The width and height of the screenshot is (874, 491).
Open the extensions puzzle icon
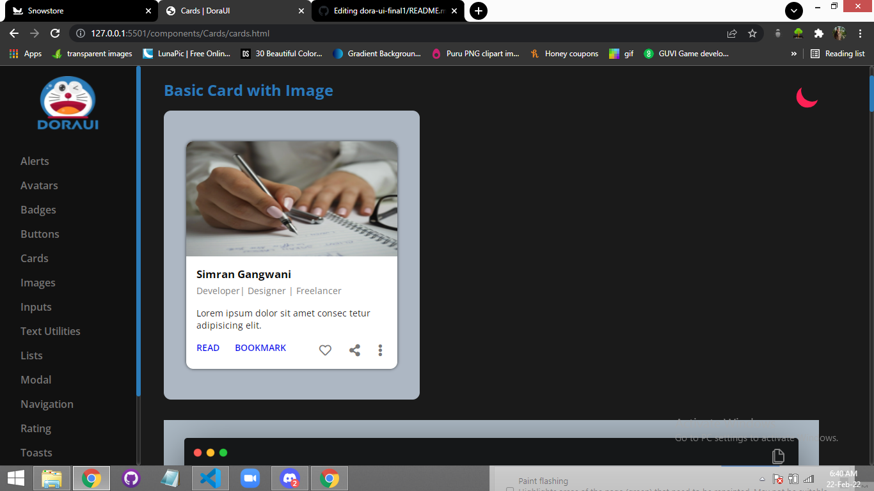point(818,33)
